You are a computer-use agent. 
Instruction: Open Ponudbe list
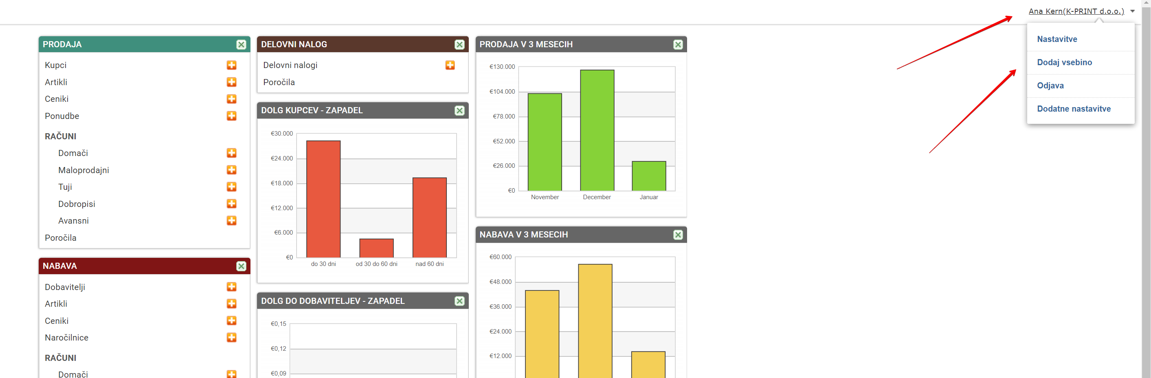[x=62, y=116]
